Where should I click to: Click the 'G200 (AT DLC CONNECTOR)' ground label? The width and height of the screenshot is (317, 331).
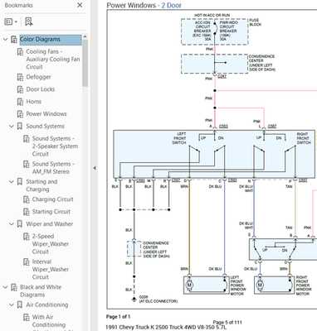pyautogui.click(x=158, y=300)
